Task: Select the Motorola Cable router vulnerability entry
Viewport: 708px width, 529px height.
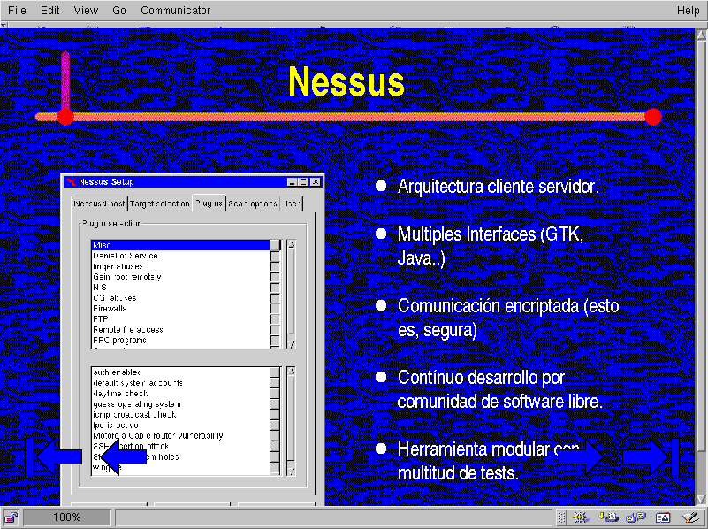Action: coord(180,435)
